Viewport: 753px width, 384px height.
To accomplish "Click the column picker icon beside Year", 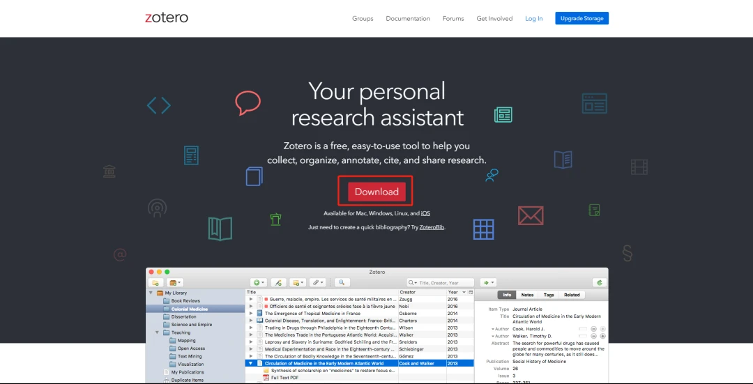I will (471, 292).
